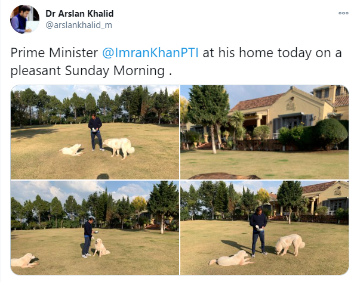Open the @ImranKhanPTI mention link
The width and height of the screenshot is (357, 282).
[x=150, y=52]
